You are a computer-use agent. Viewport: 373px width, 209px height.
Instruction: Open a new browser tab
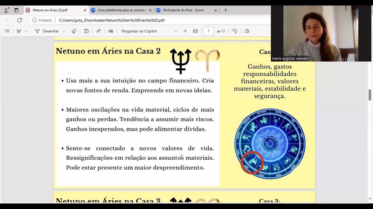click(226, 10)
